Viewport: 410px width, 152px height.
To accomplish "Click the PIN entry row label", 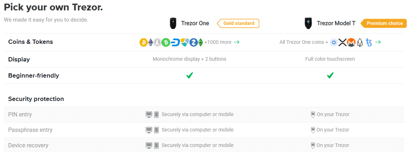I will click(20, 115).
